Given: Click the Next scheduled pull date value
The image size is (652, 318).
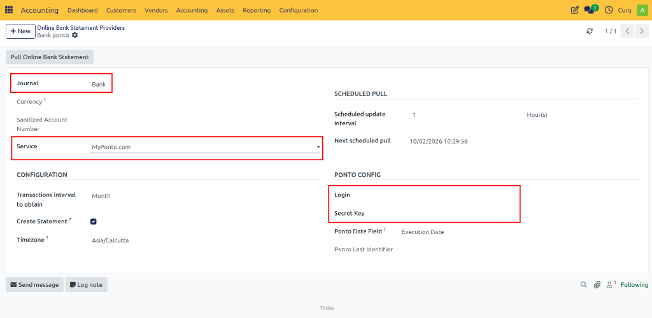Looking at the screenshot, I should [x=439, y=141].
